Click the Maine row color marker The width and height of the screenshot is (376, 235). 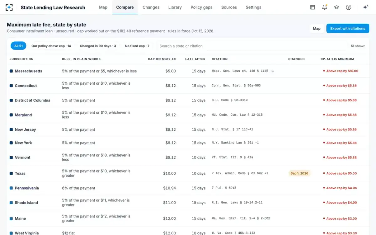(11, 218)
